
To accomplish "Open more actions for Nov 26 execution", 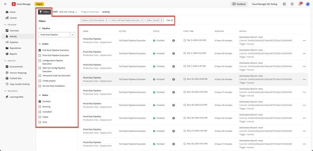I will [304, 144].
